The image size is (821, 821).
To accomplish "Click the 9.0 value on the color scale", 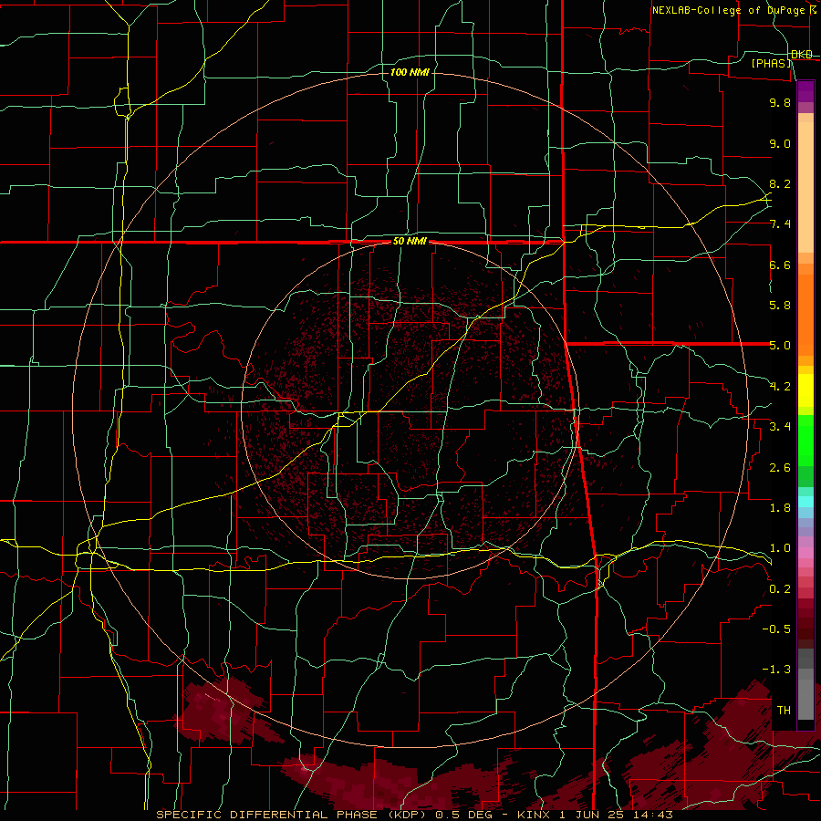I will (780, 143).
